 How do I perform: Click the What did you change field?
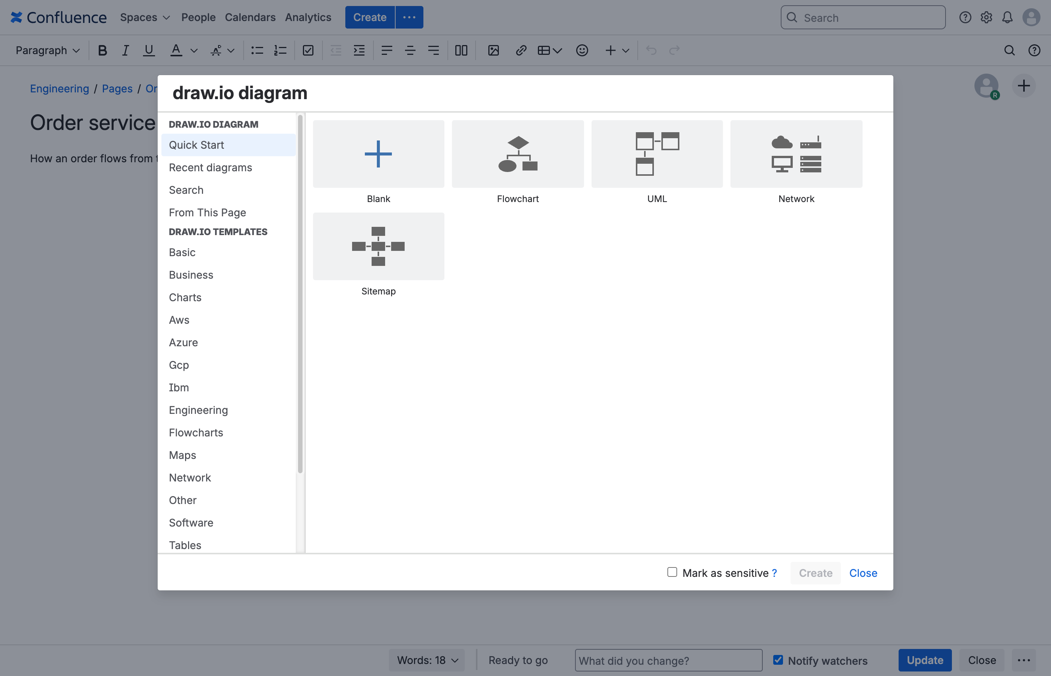pyautogui.click(x=669, y=660)
